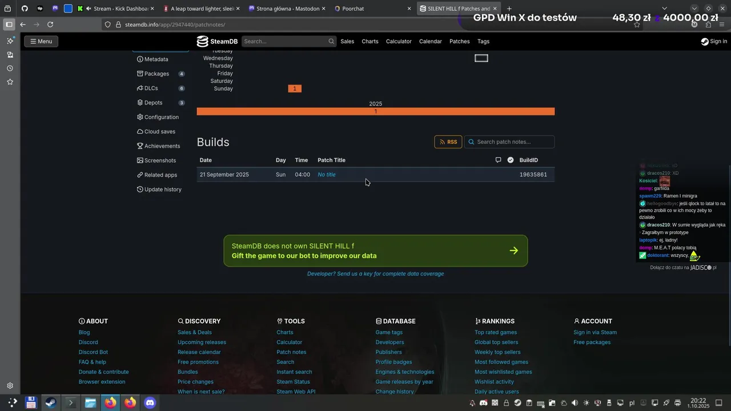
Task: Click Sign in with Steam icon
Action: [x=714, y=41]
